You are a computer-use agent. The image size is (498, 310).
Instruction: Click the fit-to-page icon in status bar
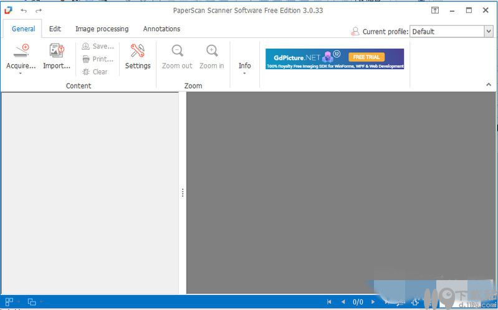click(x=415, y=302)
